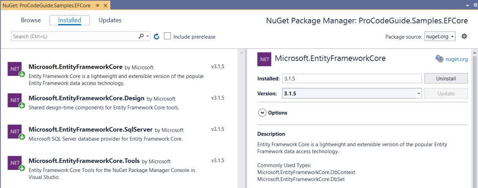Screen dimensions: 478x188
Task: Click the pin icon on the NuGet tab
Action: [98, 5]
